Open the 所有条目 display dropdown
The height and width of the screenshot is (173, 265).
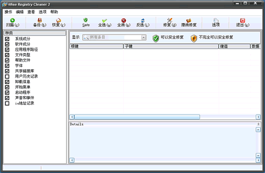tap(144, 37)
